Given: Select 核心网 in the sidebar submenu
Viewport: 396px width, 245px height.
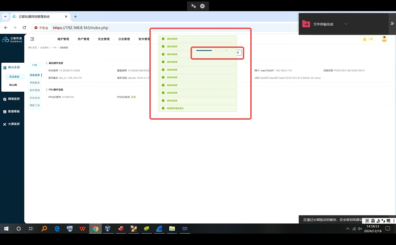Looking at the screenshot, I should [13, 85].
